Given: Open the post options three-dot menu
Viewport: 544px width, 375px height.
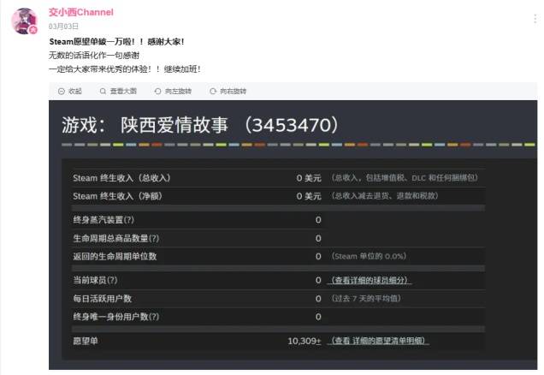Looking at the screenshot, I should tap(535, 19).
